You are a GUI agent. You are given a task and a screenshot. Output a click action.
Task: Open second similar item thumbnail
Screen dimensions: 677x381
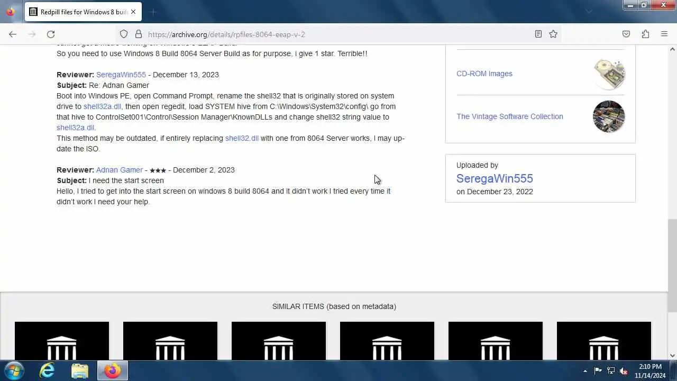pyautogui.click(x=170, y=341)
